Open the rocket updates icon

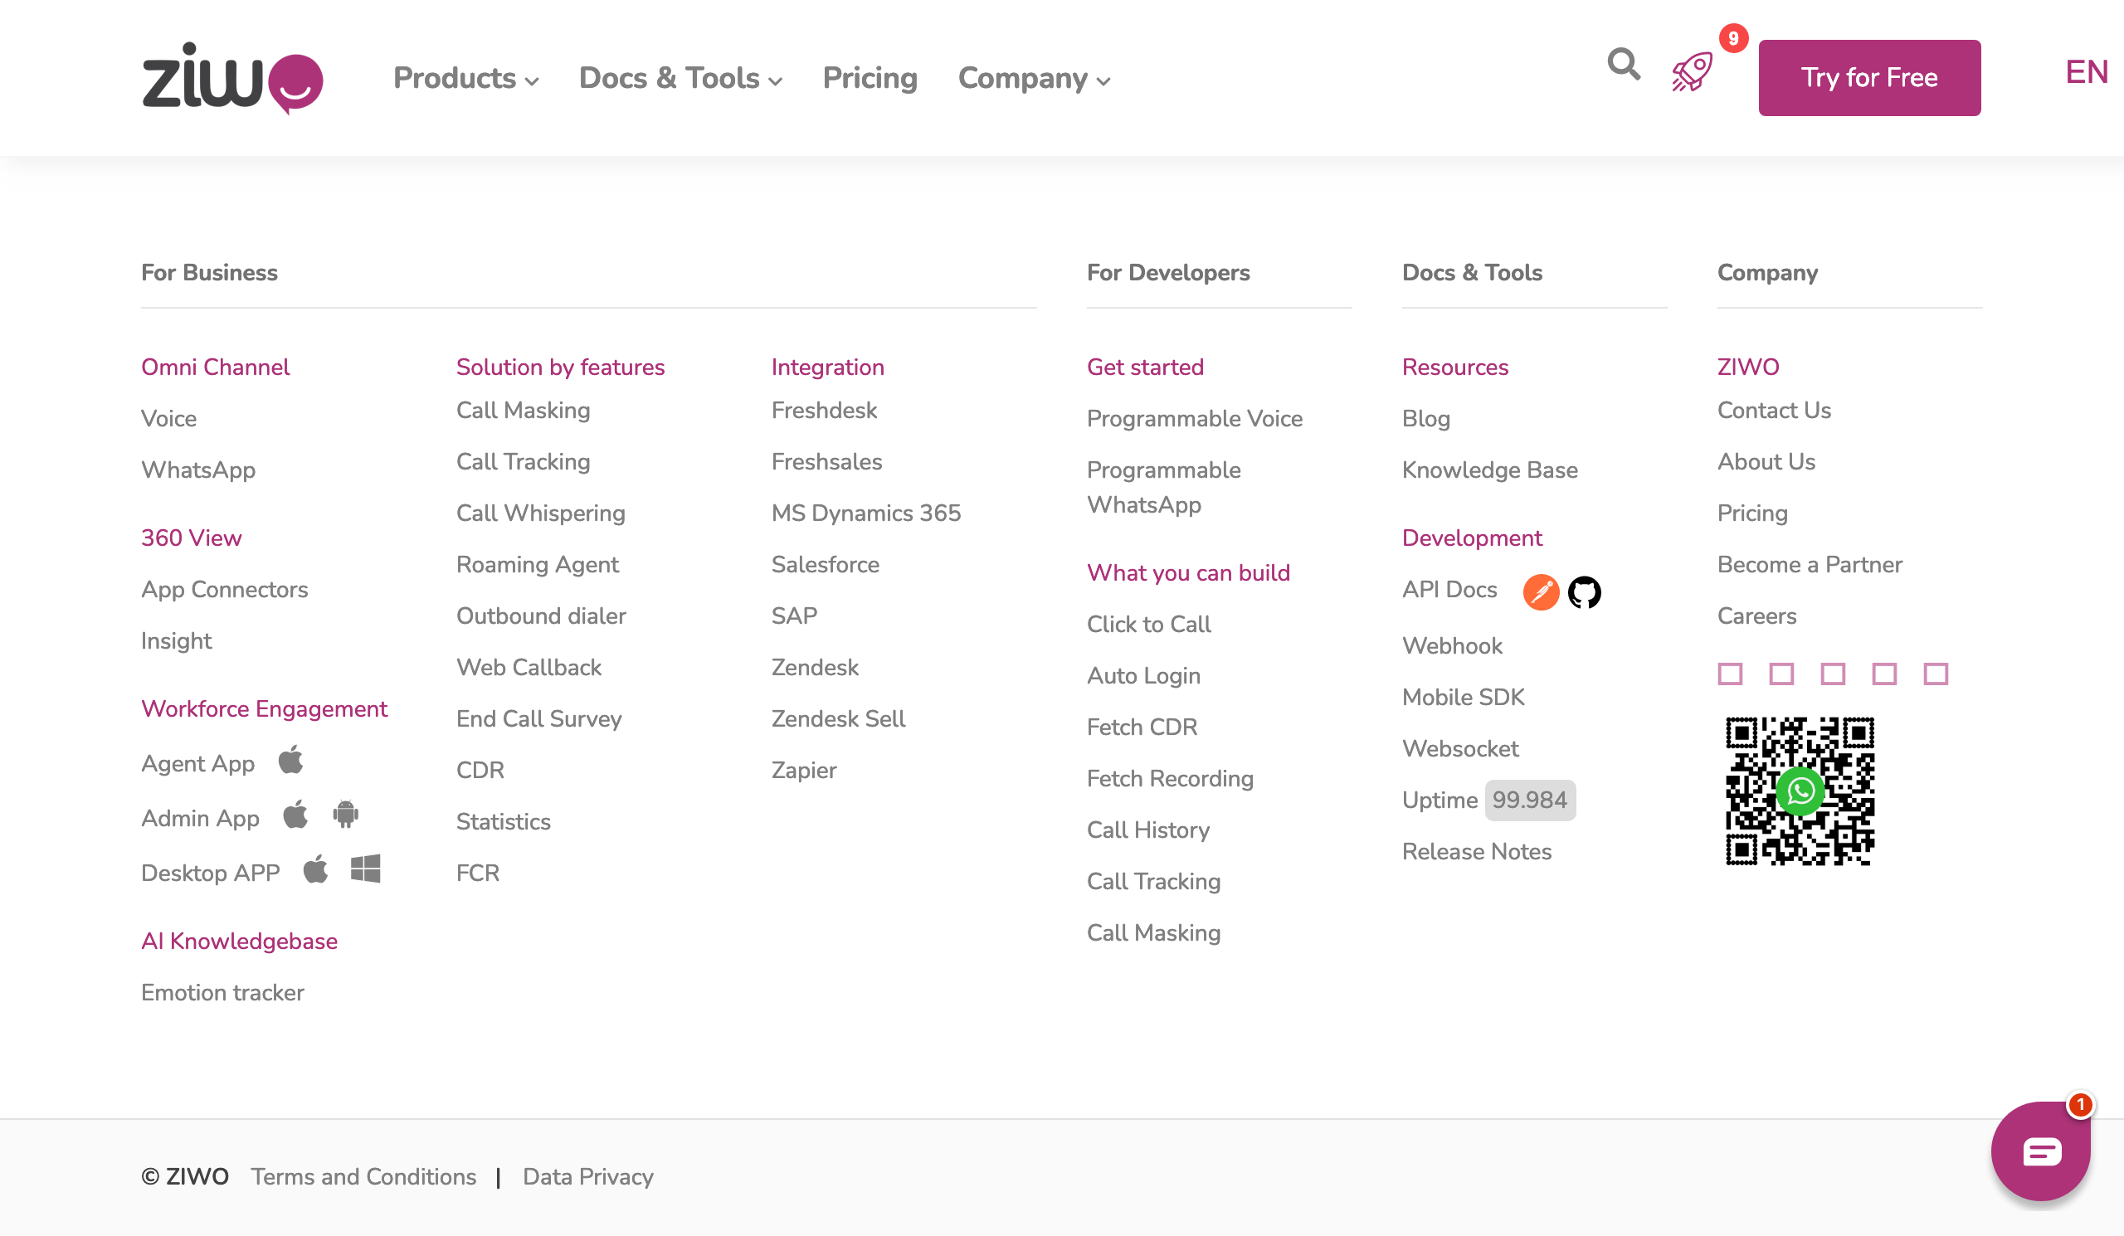[x=1693, y=72]
